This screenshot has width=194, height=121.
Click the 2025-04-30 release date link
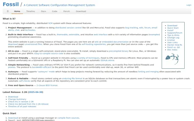point(36,92)
